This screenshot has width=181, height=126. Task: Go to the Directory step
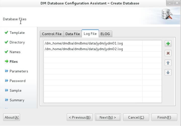(x=17, y=42)
